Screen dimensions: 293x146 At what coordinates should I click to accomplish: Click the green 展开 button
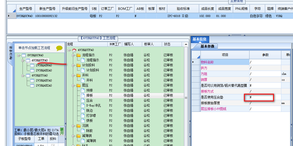[x=62, y=131]
